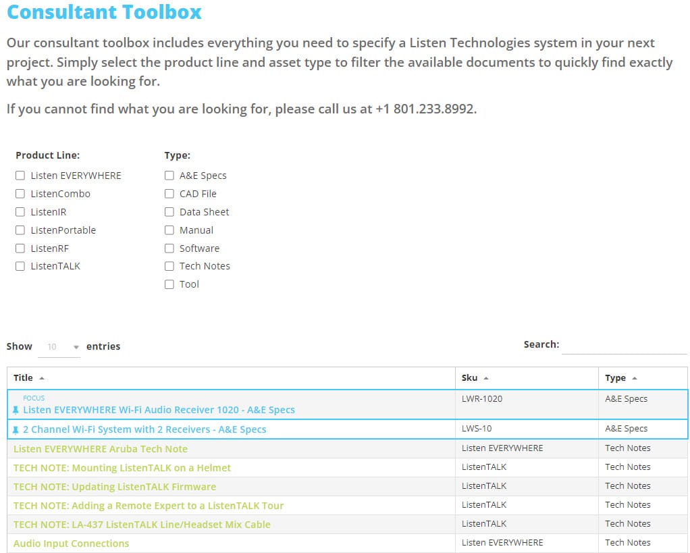
Task: Enable the Data Sheet type filter
Action: tap(169, 212)
